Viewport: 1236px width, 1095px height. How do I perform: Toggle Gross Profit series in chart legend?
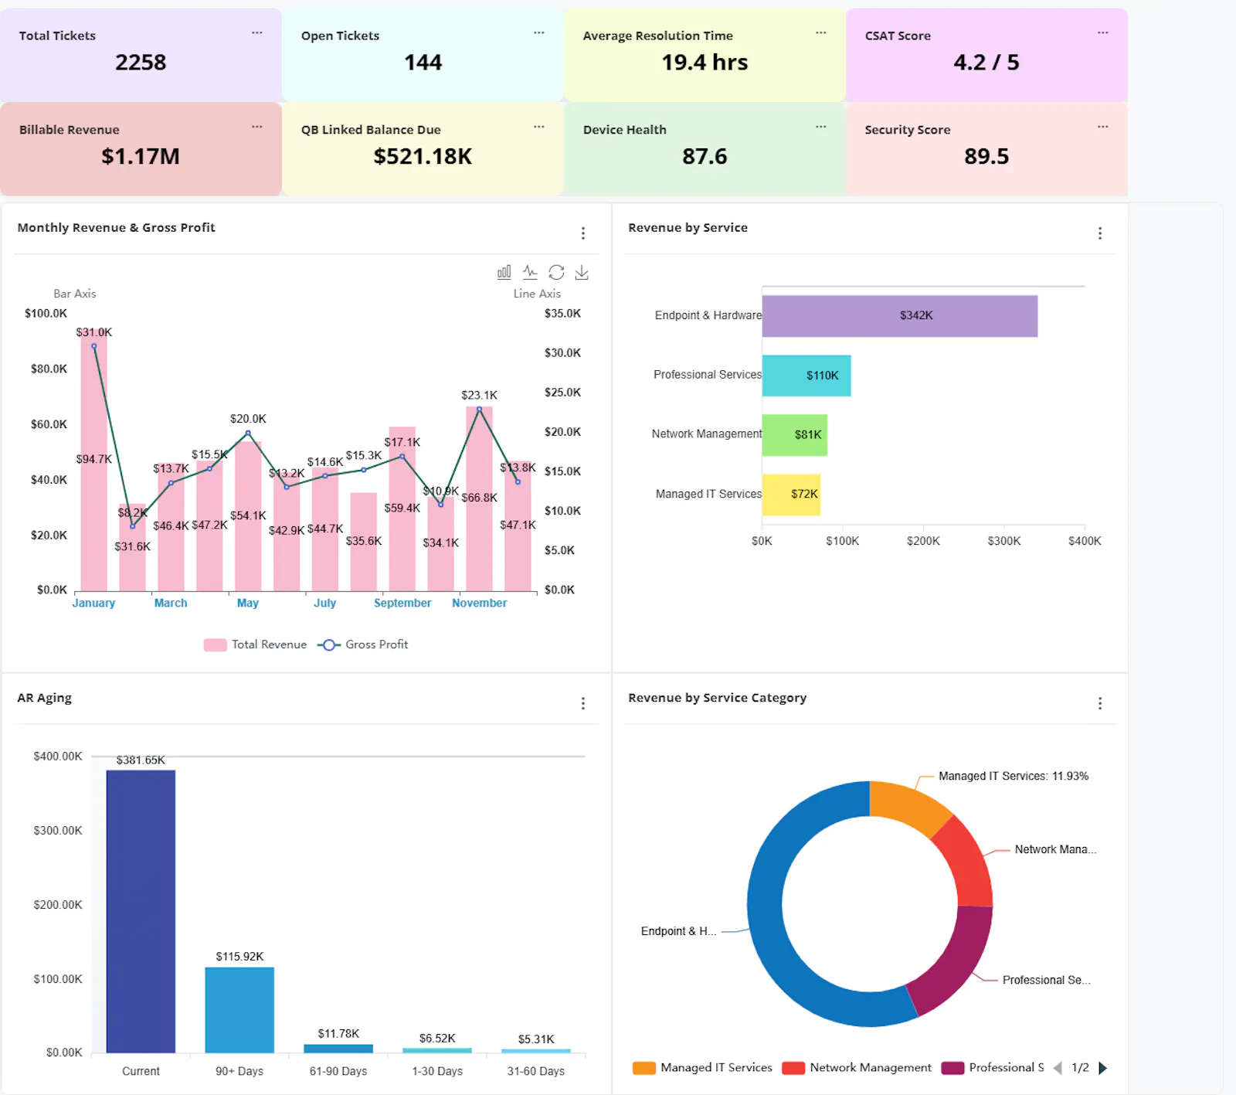pos(363,644)
